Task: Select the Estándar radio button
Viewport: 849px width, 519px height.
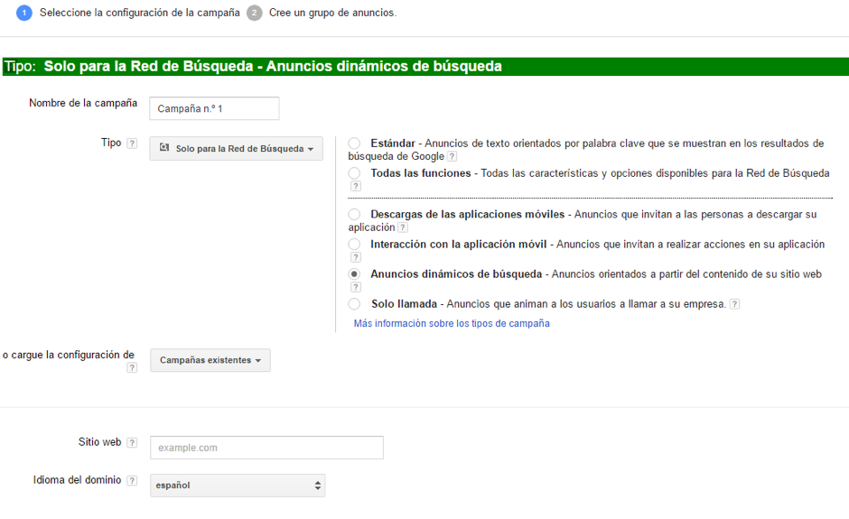Action: 354,144
